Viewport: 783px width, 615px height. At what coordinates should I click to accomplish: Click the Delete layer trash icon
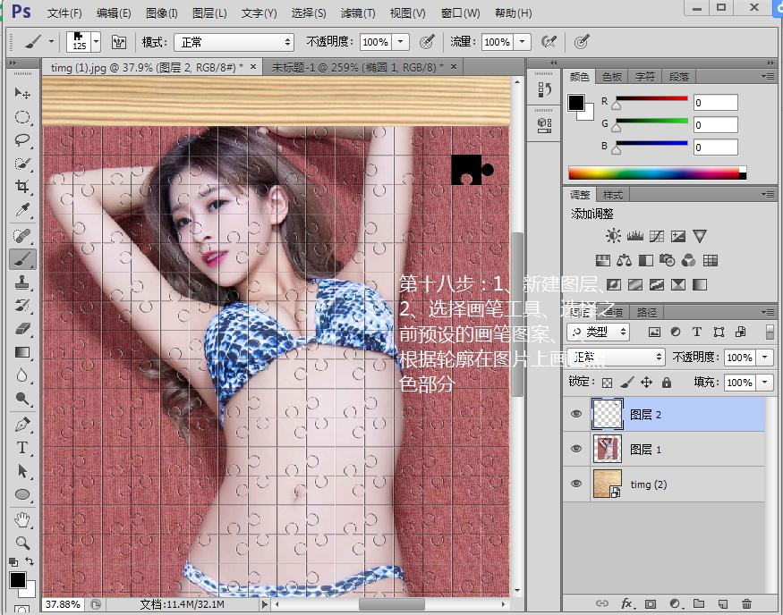pos(747,603)
